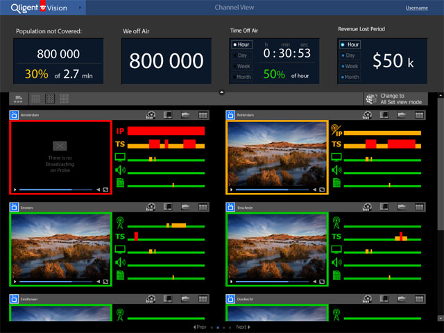Select the highlighted medium grid layout icon
This screenshot has height=333, width=444.
(50, 99)
